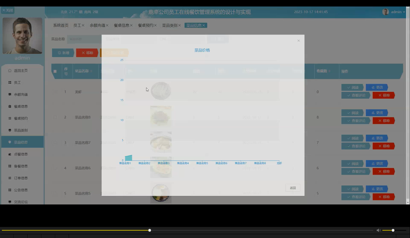Switch to the 余额充值 tab
Viewport: 410px width, 238px height.
point(97,25)
